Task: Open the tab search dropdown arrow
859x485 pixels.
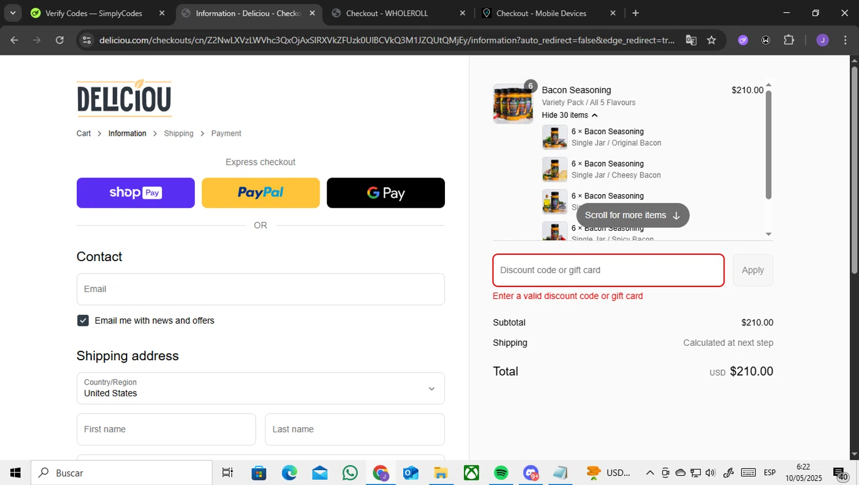Action: [13, 13]
